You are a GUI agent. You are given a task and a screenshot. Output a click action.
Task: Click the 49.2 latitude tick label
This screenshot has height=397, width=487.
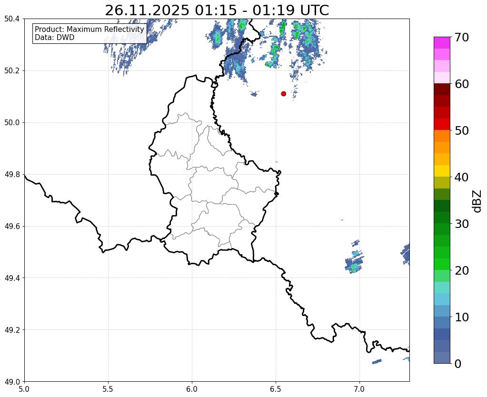pyautogui.click(x=11, y=330)
